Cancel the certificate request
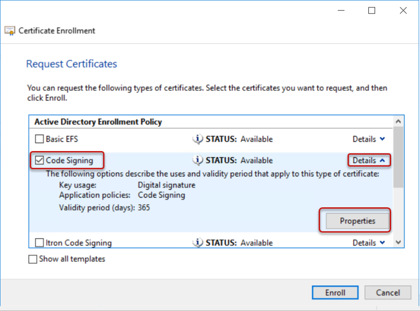 point(387,292)
